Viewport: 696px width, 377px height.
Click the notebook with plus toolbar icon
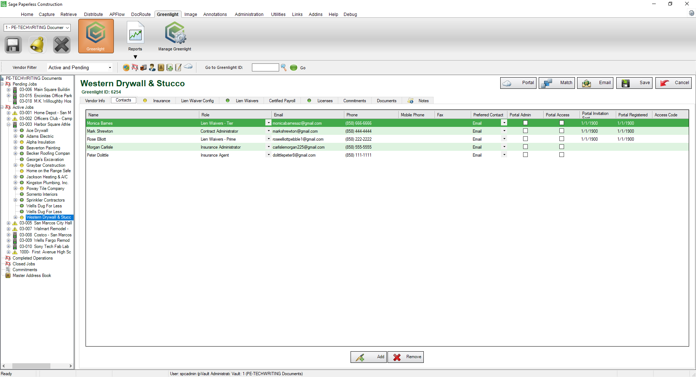[170, 67]
